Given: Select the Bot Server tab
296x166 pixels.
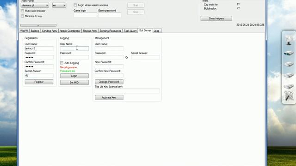Looking at the screenshot, I should [145, 30].
